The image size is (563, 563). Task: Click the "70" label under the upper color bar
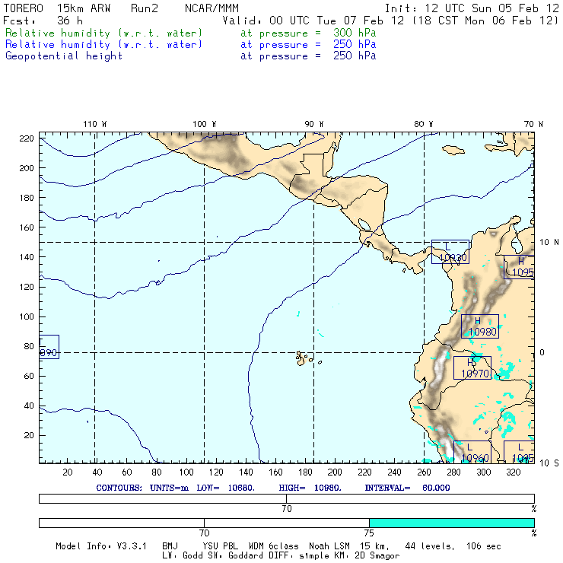pos(287,508)
